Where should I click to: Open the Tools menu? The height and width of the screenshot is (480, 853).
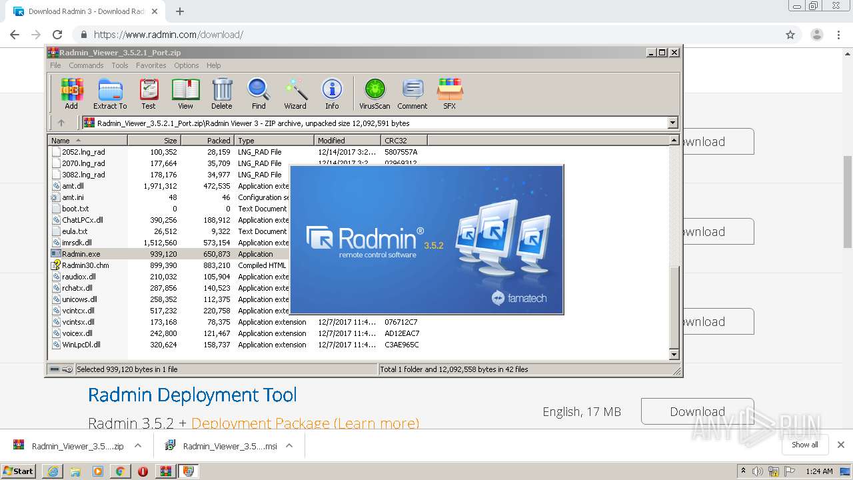[120, 65]
